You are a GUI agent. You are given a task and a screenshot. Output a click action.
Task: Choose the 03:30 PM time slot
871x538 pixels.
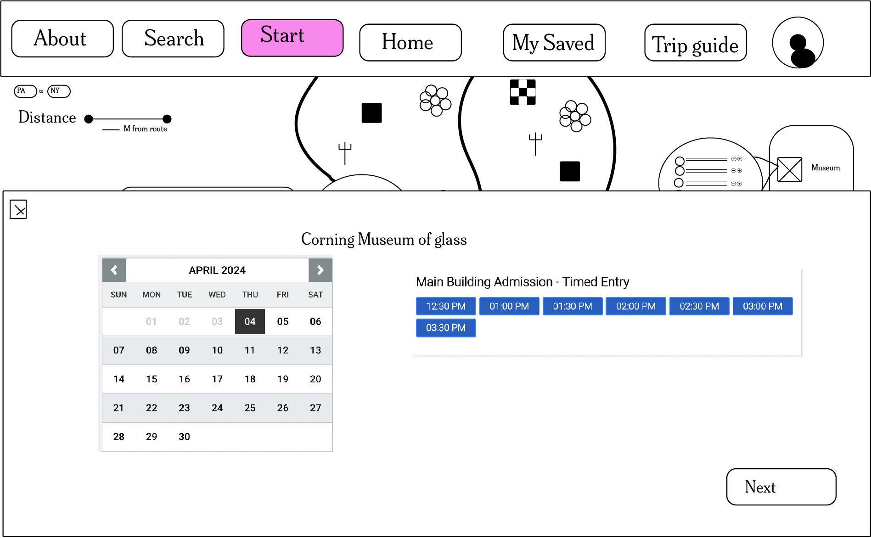click(446, 328)
